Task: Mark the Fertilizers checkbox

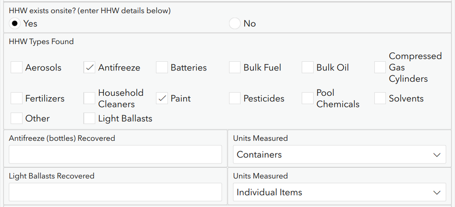Action: point(17,99)
